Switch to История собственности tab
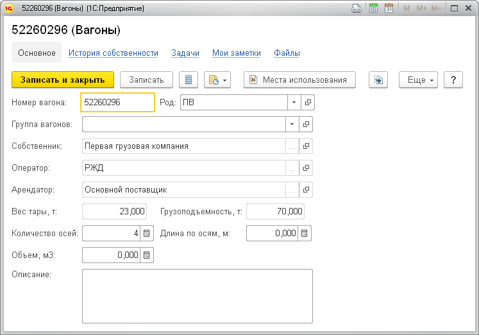The image size is (479, 335). (x=113, y=53)
